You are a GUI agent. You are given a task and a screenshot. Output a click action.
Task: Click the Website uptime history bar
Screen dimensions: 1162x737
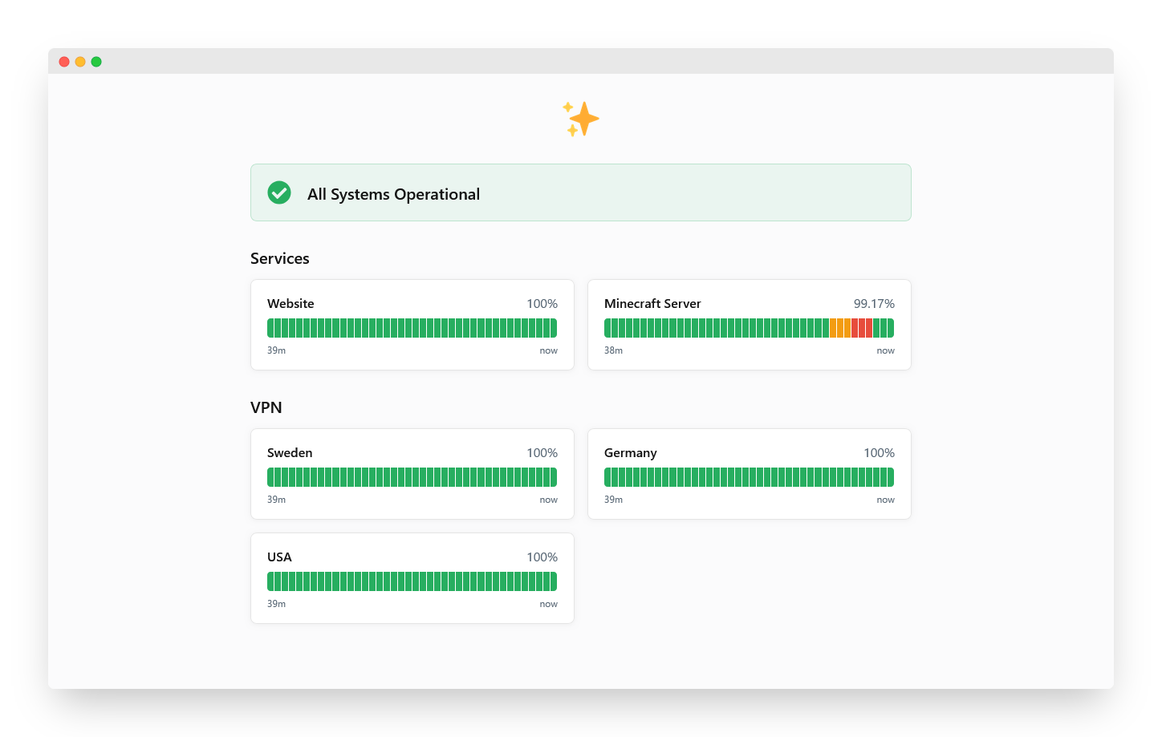[x=412, y=328]
